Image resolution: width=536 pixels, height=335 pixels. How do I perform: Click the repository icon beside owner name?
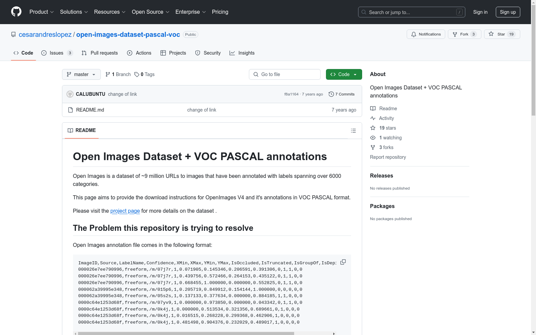[13, 35]
